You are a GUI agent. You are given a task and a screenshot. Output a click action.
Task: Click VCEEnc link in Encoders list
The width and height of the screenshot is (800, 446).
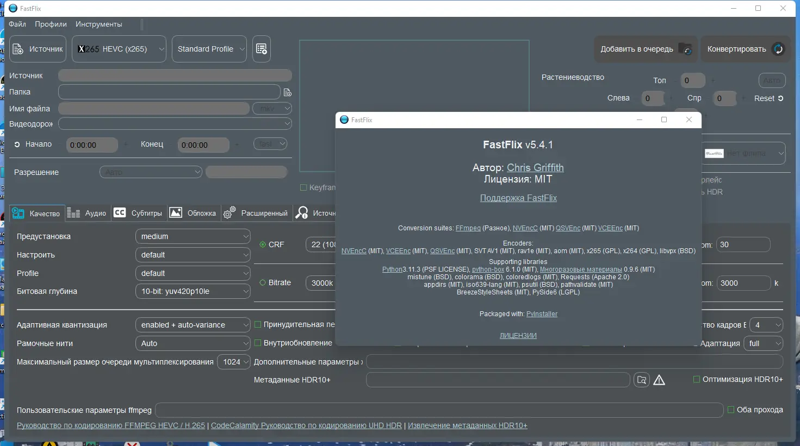[x=398, y=251]
